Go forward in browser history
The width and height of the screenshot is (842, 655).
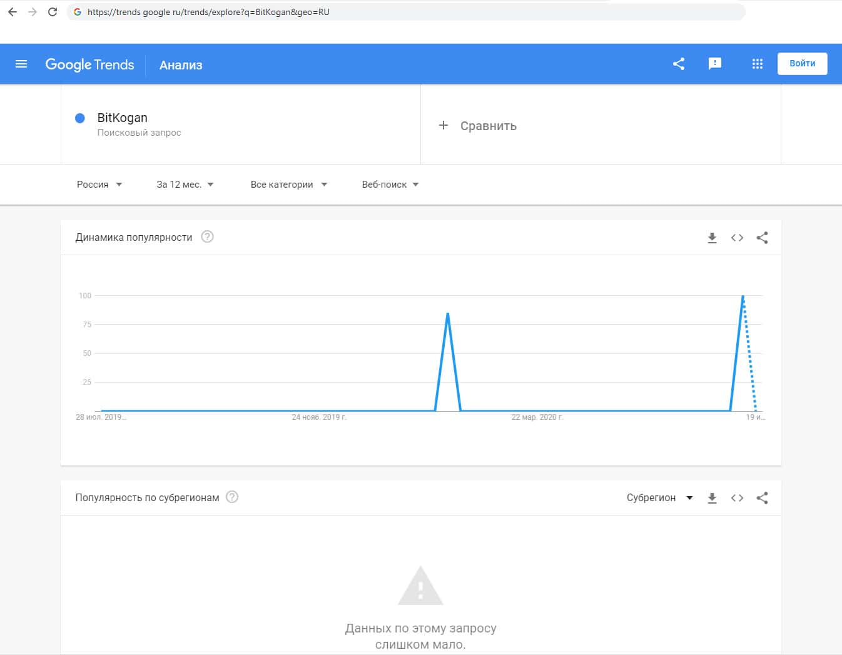33,12
